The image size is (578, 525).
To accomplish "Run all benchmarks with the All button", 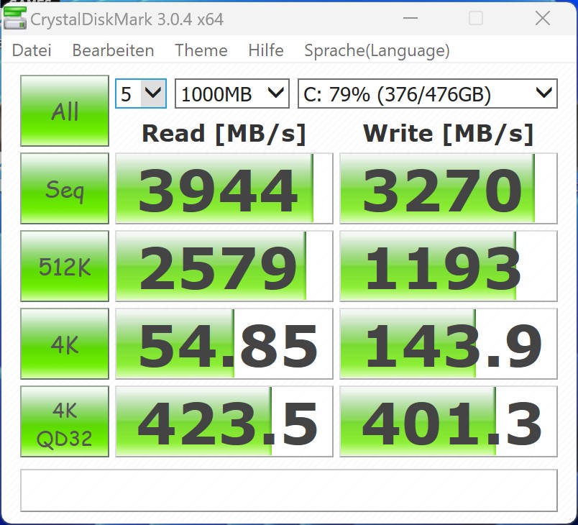I will (65, 111).
